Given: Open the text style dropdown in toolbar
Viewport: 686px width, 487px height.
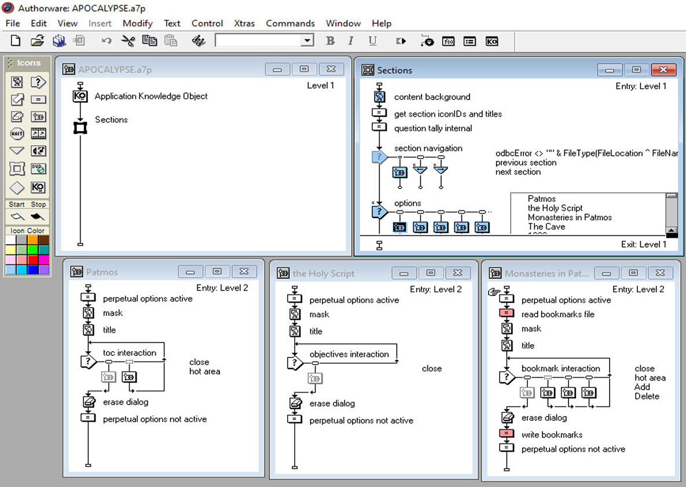Looking at the screenshot, I should coord(307,40).
